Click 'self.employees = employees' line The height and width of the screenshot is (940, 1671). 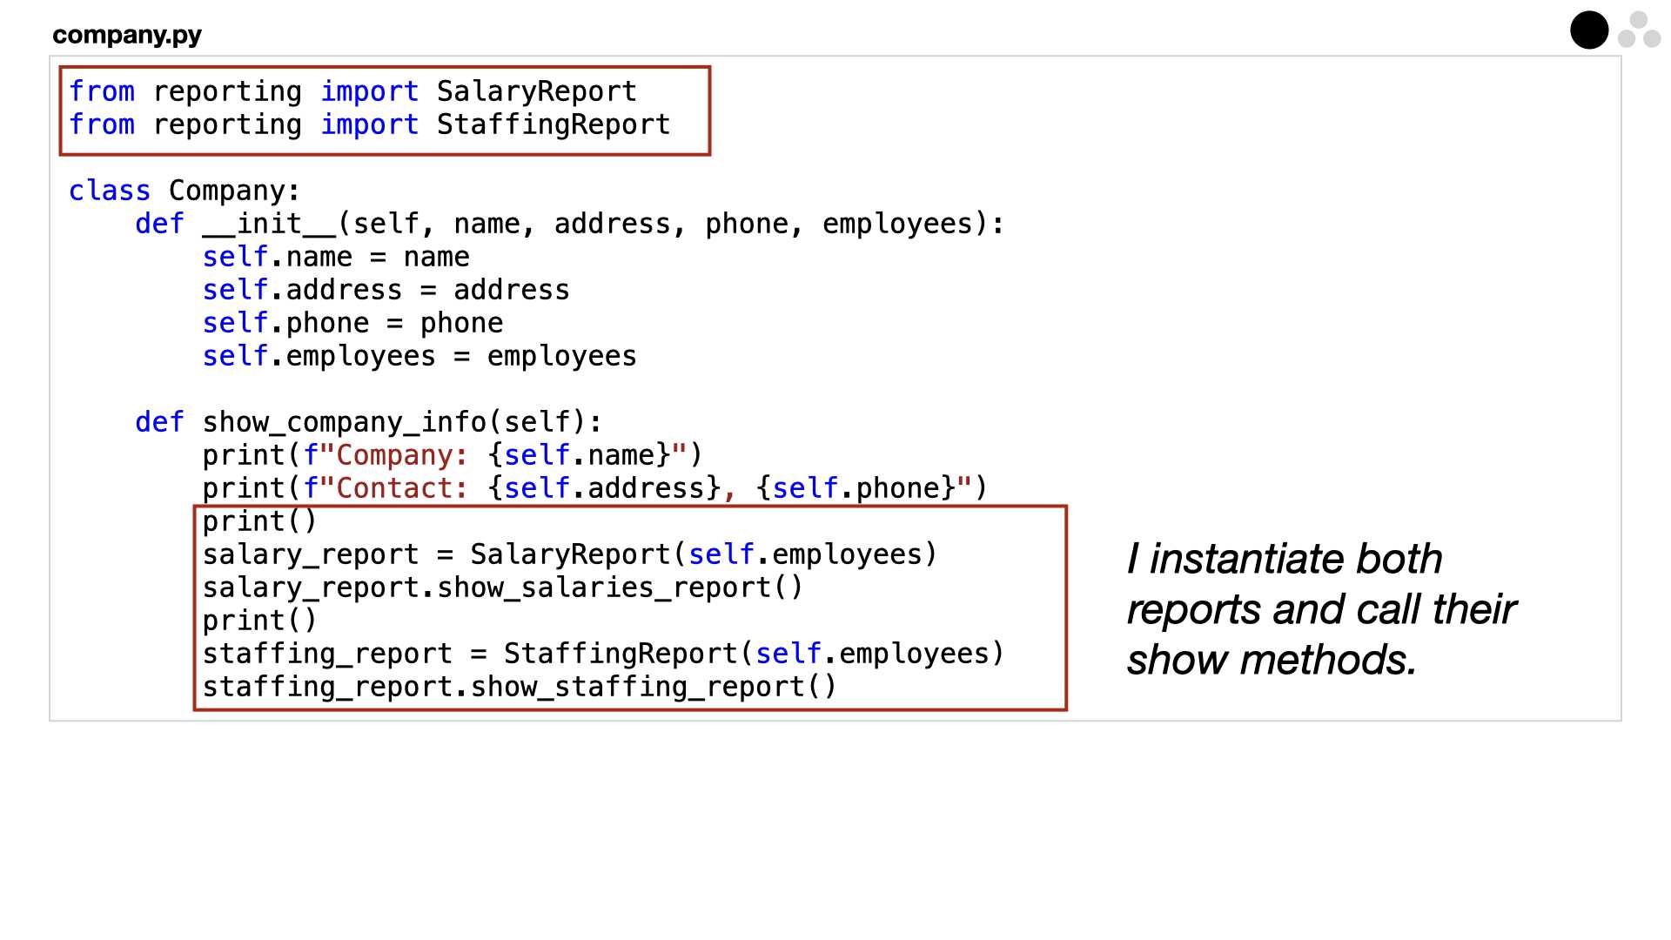pos(419,356)
